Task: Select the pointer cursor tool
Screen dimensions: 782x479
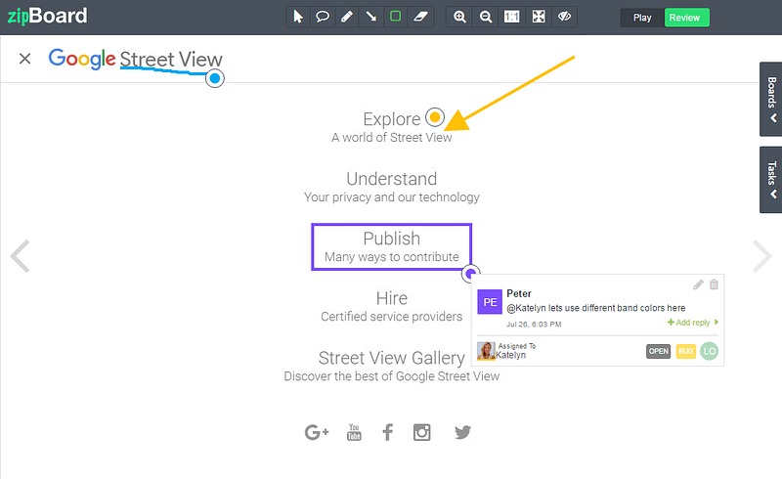Action: coord(298,17)
